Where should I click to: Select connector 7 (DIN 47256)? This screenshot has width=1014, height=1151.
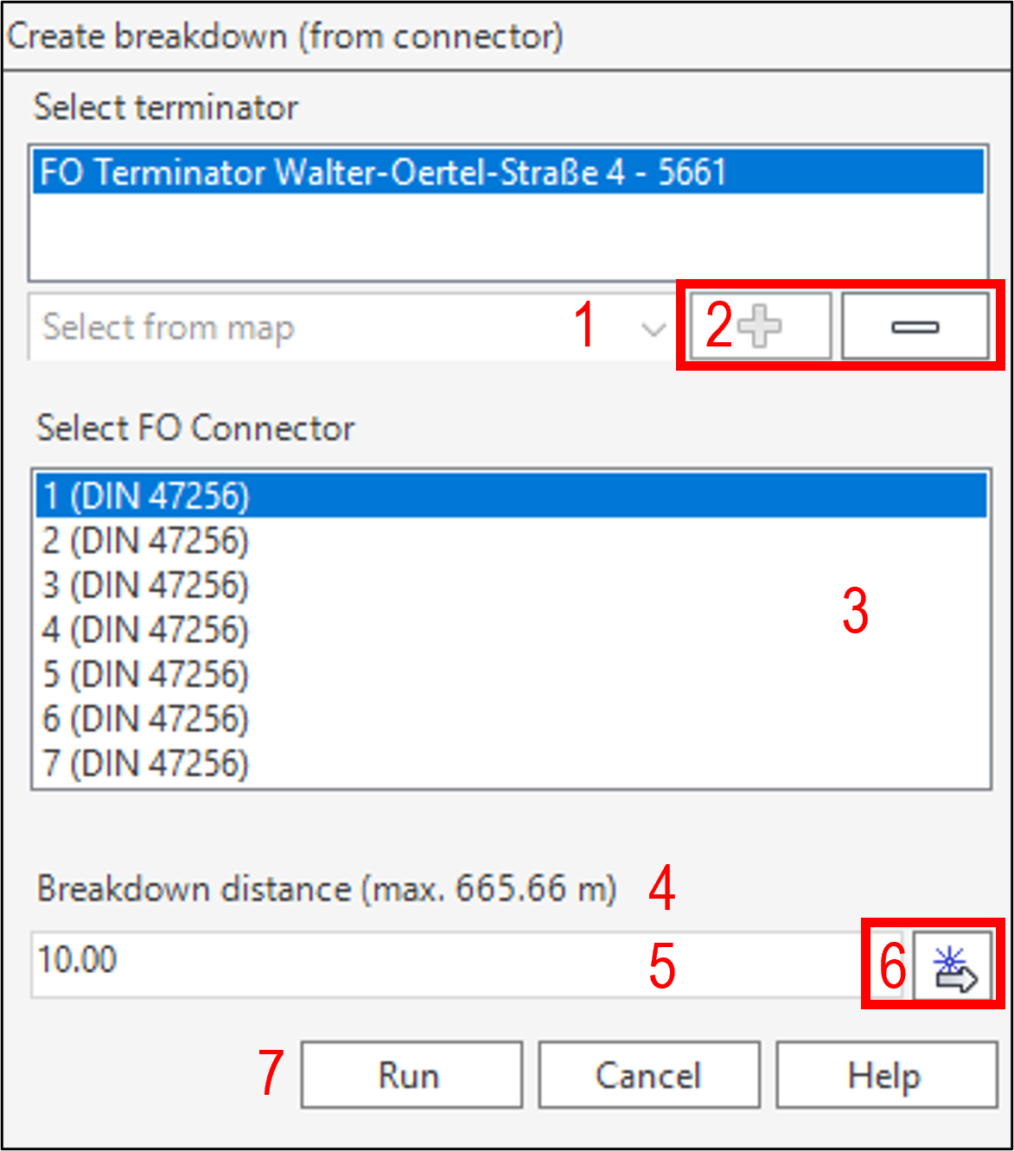click(x=146, y=764)
